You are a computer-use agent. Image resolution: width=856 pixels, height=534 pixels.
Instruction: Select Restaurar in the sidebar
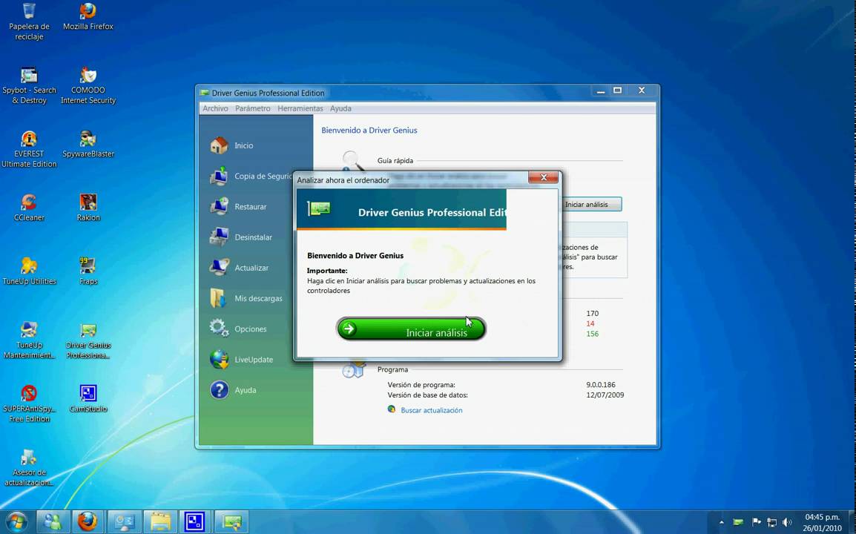(239, 207)
